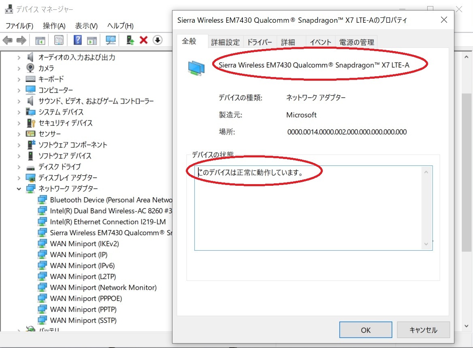Click the セキュリティ デバイス key icon
Viewport: 473px width, 348px height.
(x=31, y=123)
